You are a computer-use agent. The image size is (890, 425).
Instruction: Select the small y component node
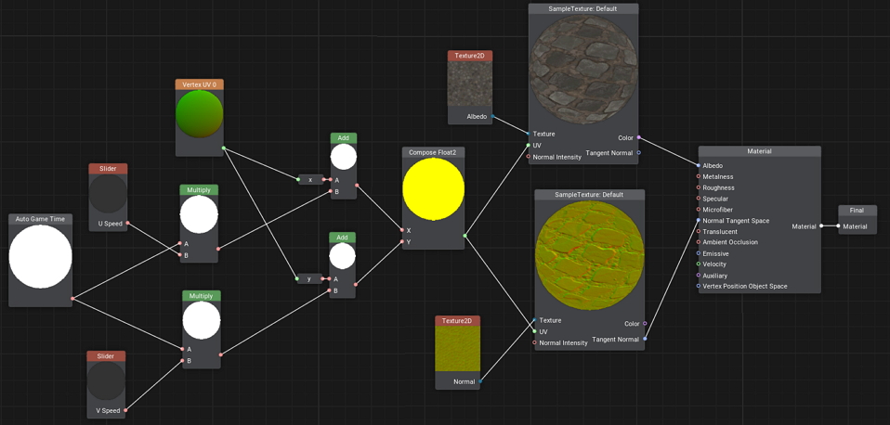click(x=309, y=278)
